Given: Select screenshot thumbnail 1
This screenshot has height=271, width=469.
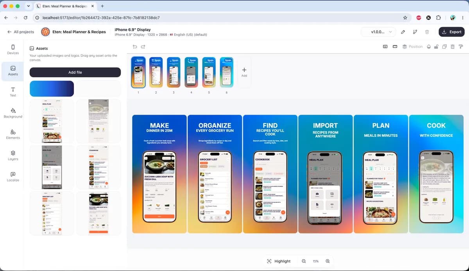Looking at the screenshot, I should pos(138,72).
